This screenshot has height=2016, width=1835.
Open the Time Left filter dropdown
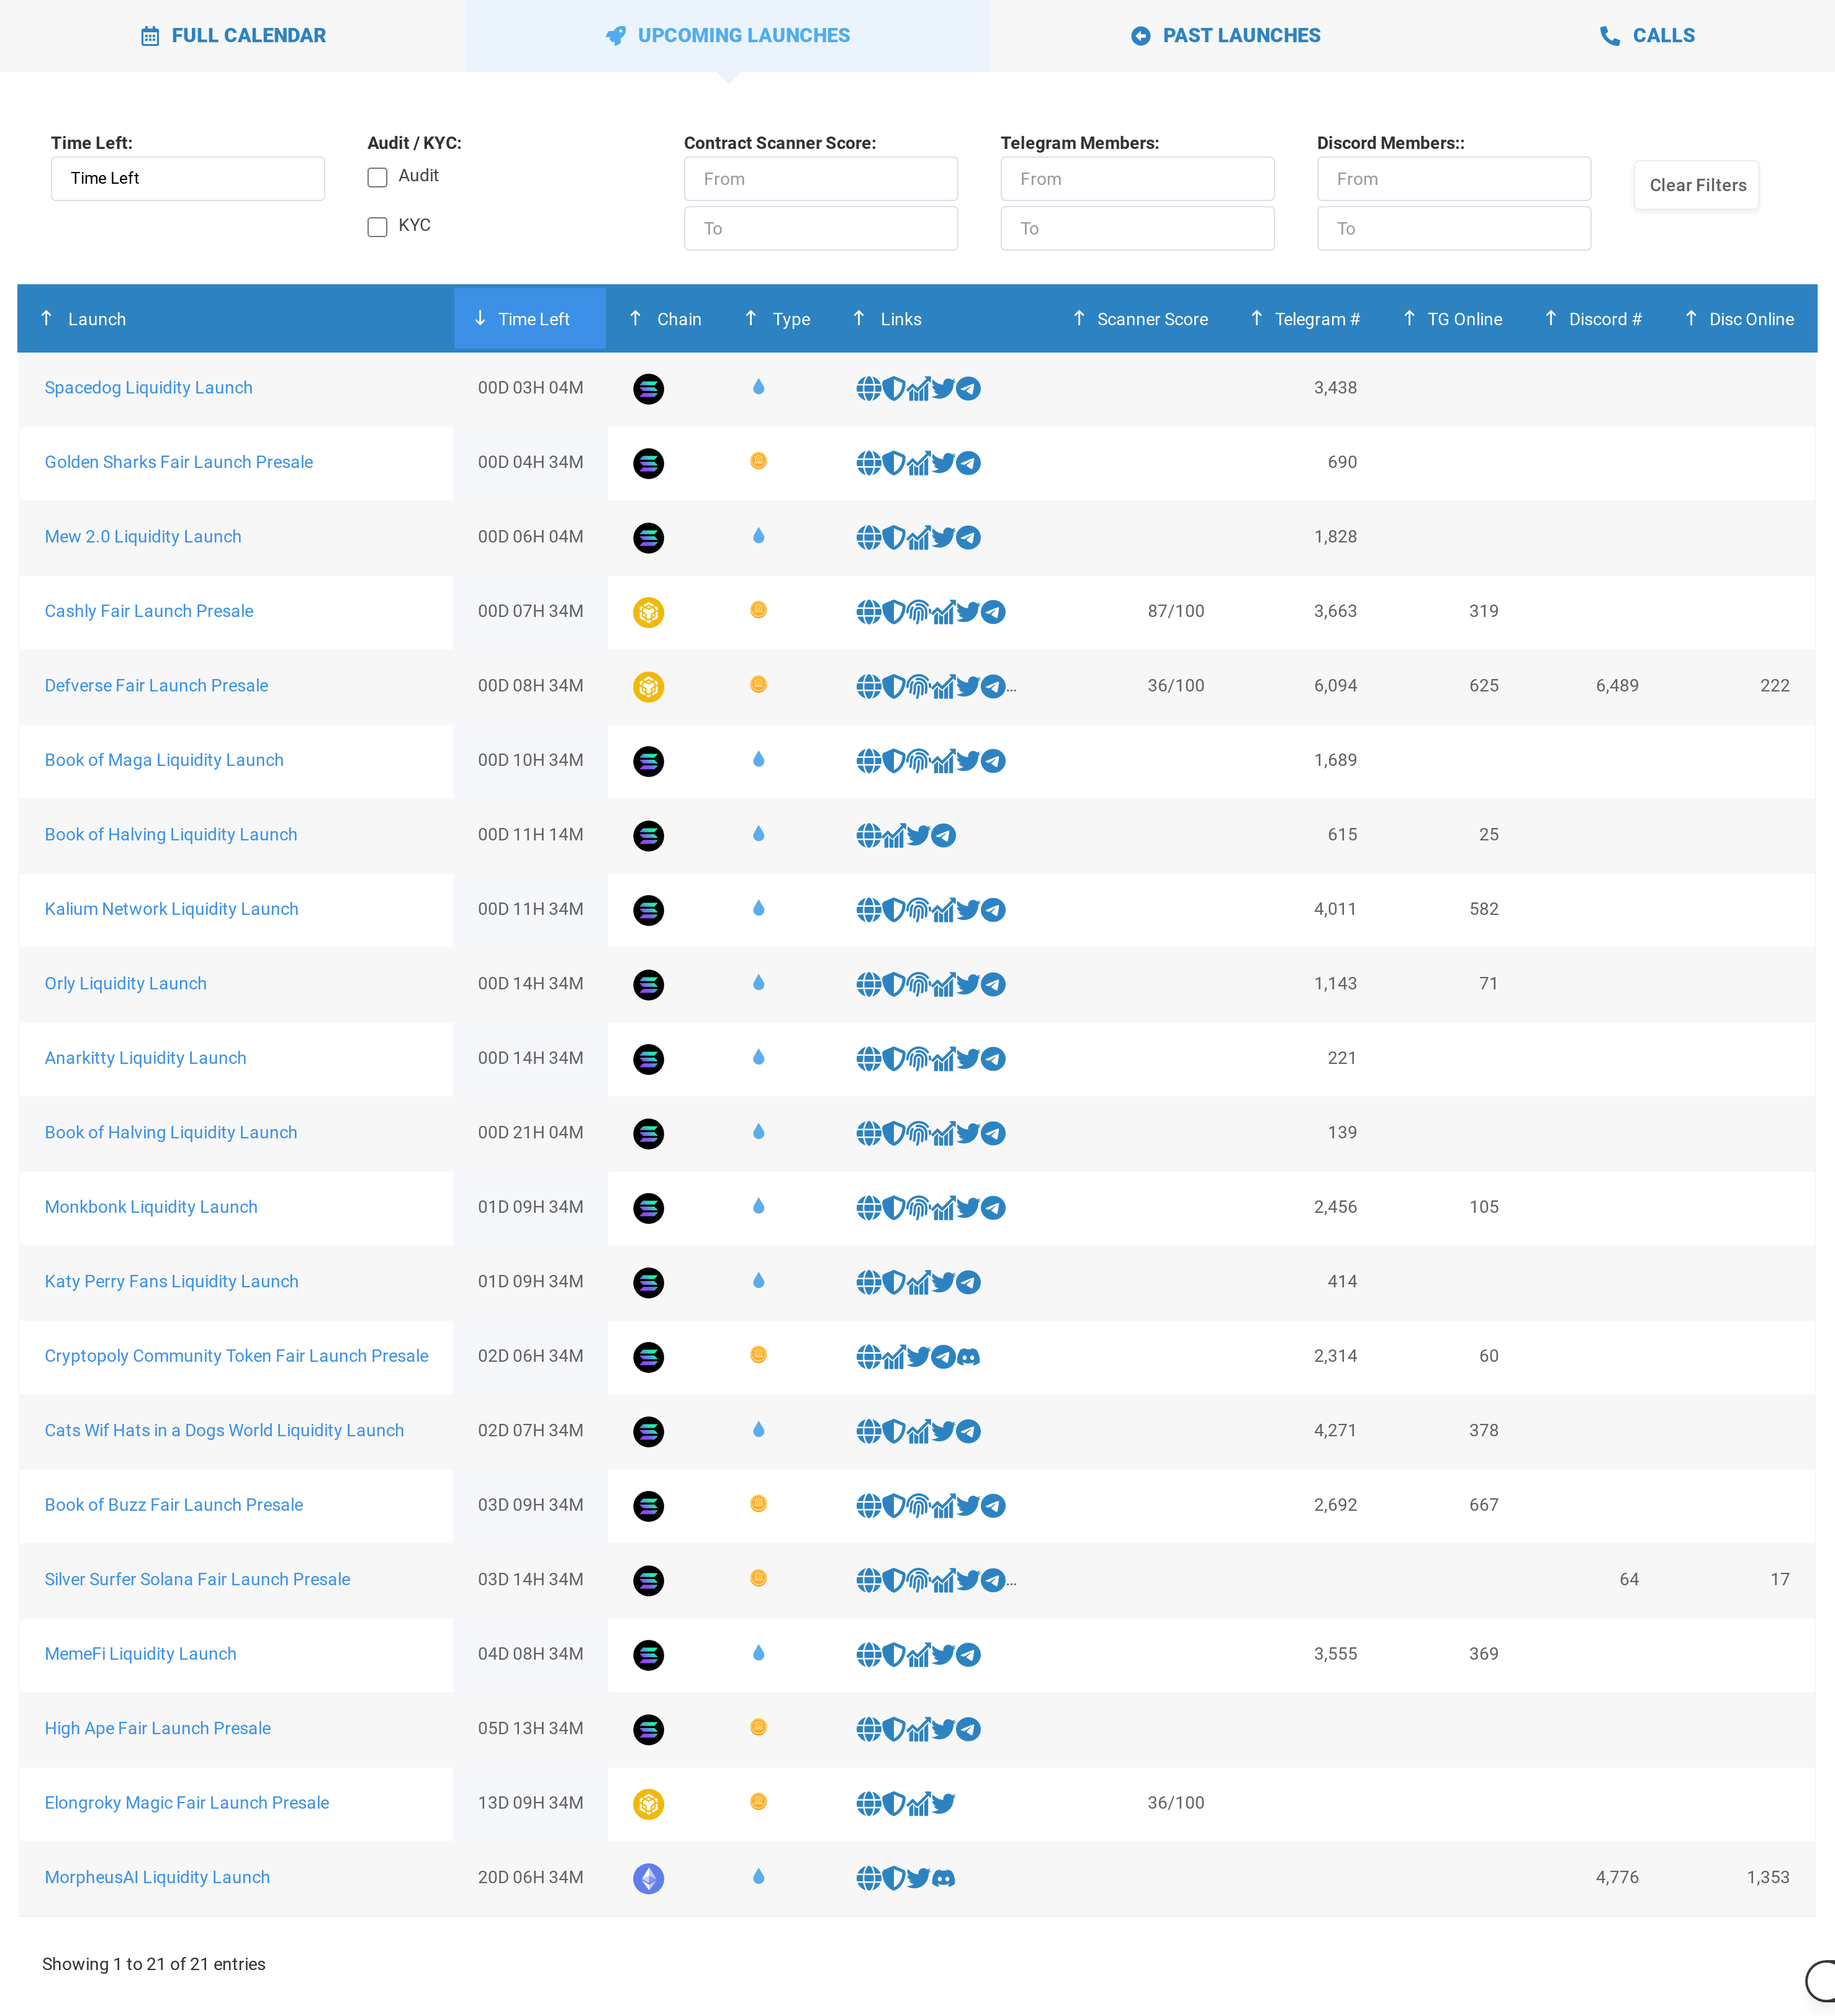(188, 178)
